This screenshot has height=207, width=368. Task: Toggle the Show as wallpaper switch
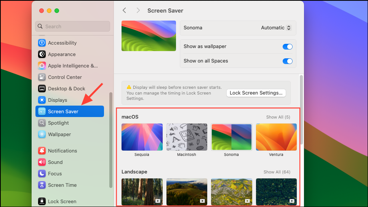[288, 47]
